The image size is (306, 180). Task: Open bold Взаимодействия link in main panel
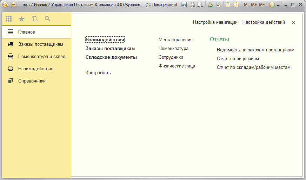pos(105,39)
